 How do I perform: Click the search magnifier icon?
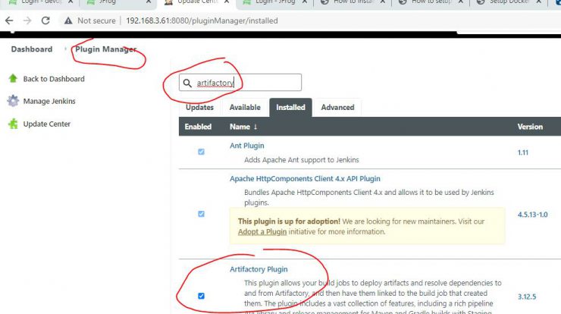187,83
